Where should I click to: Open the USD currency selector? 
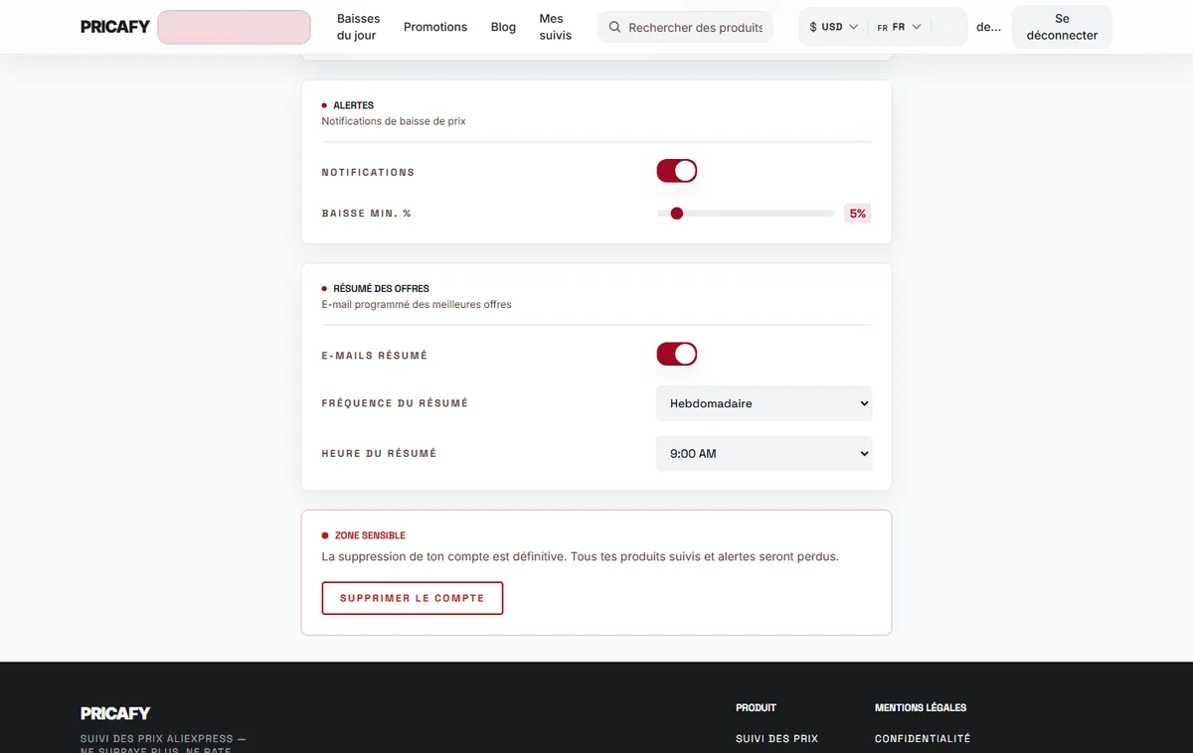pyautogui.click(x=833, y=27)
